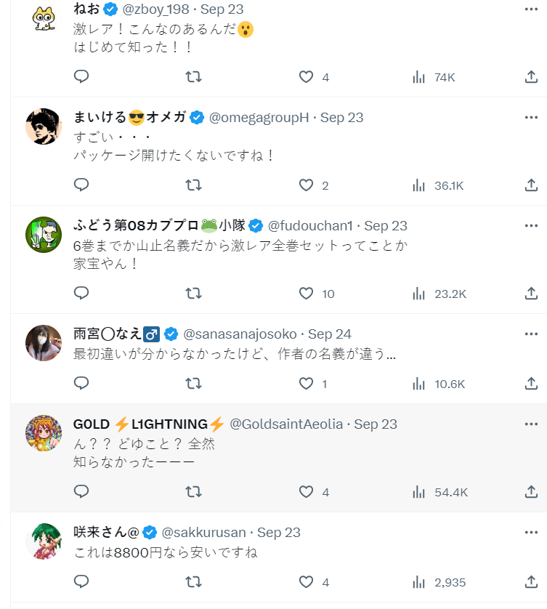Image resolution: width=547 pixels, height=609 pixels.
Task: Expand more menu on @sakkurusan tweet
Action: click(x=531, y=531)
